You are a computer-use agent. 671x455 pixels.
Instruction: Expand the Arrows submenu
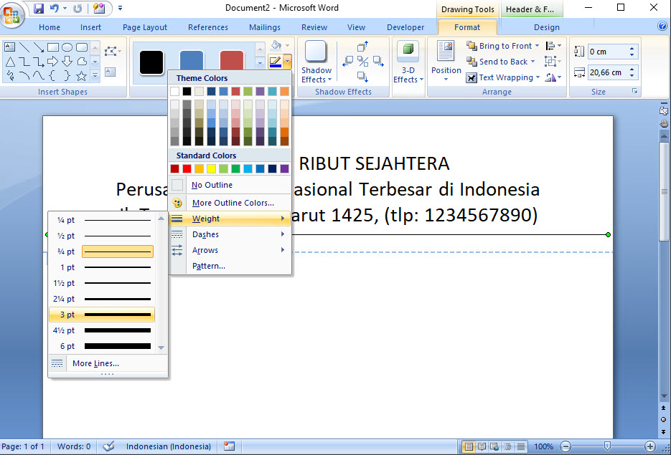[x=230, y=250]
